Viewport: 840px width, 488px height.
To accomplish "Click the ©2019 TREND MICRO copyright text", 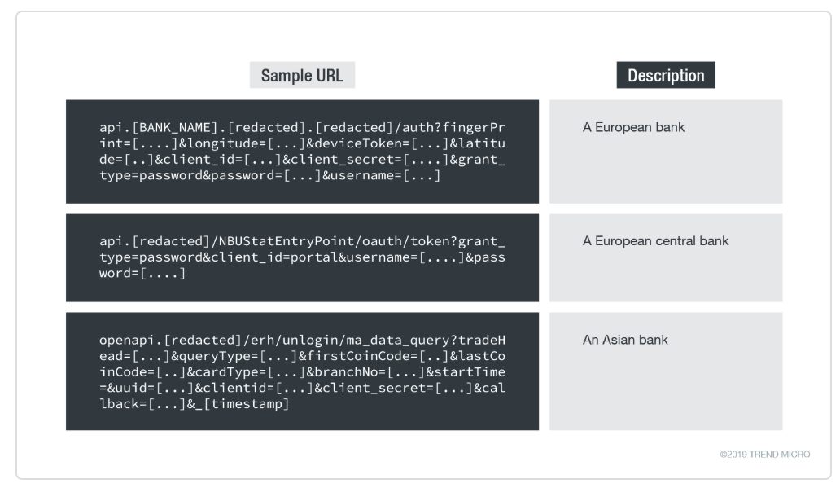I will 764,455.
